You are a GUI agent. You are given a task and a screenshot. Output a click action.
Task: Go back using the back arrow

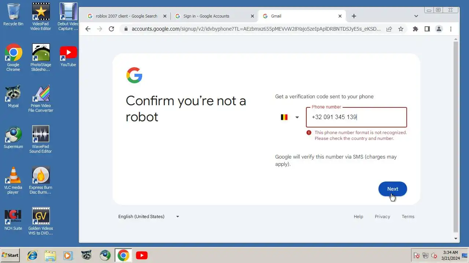tap(88, 29)
